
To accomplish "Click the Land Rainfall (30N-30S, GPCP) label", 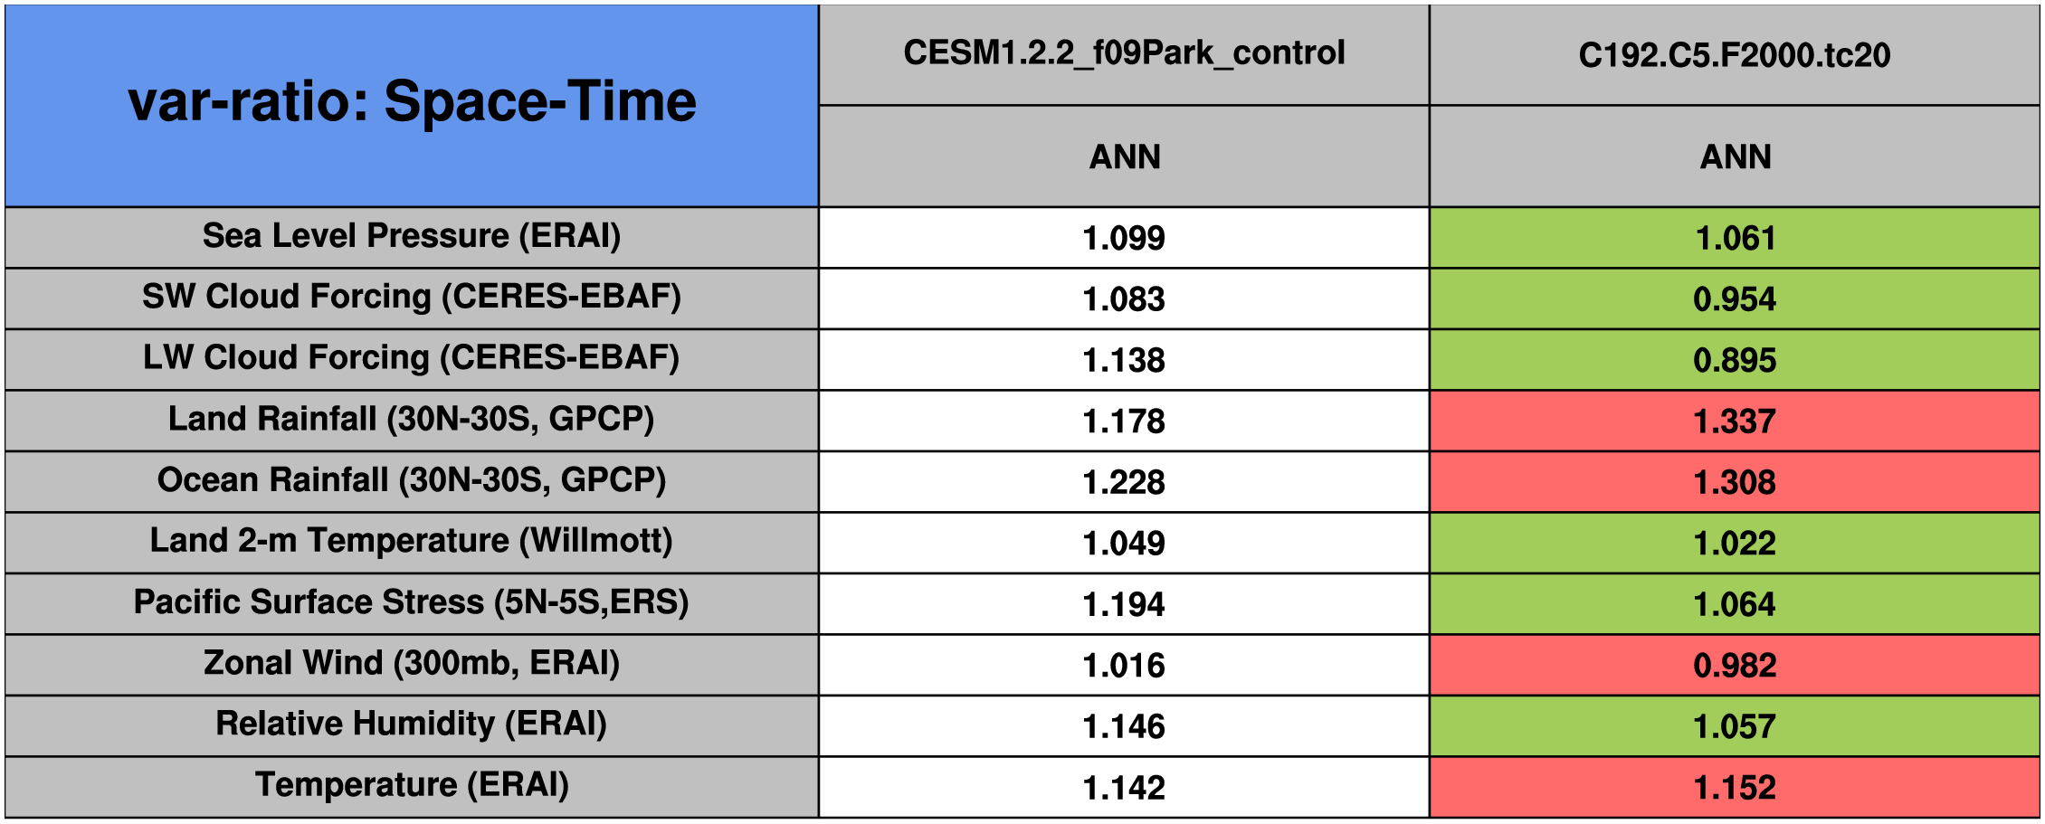I will [x=412, y=420].
